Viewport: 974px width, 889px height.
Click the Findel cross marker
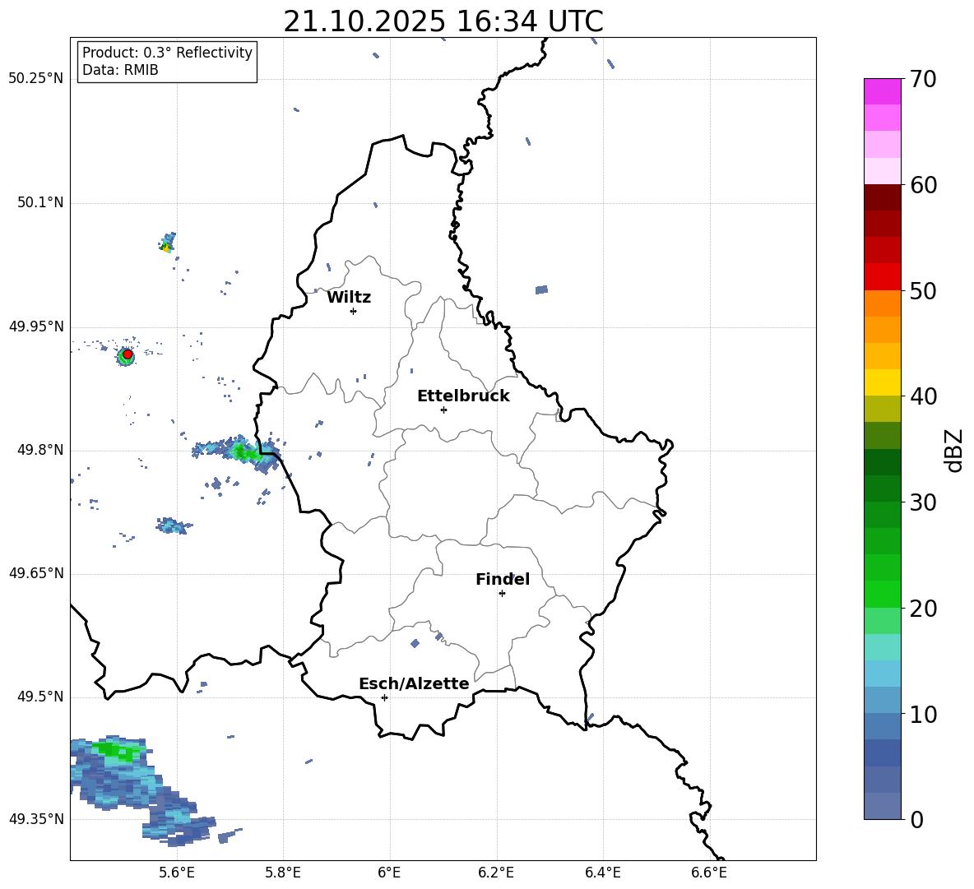pos(502,594)
